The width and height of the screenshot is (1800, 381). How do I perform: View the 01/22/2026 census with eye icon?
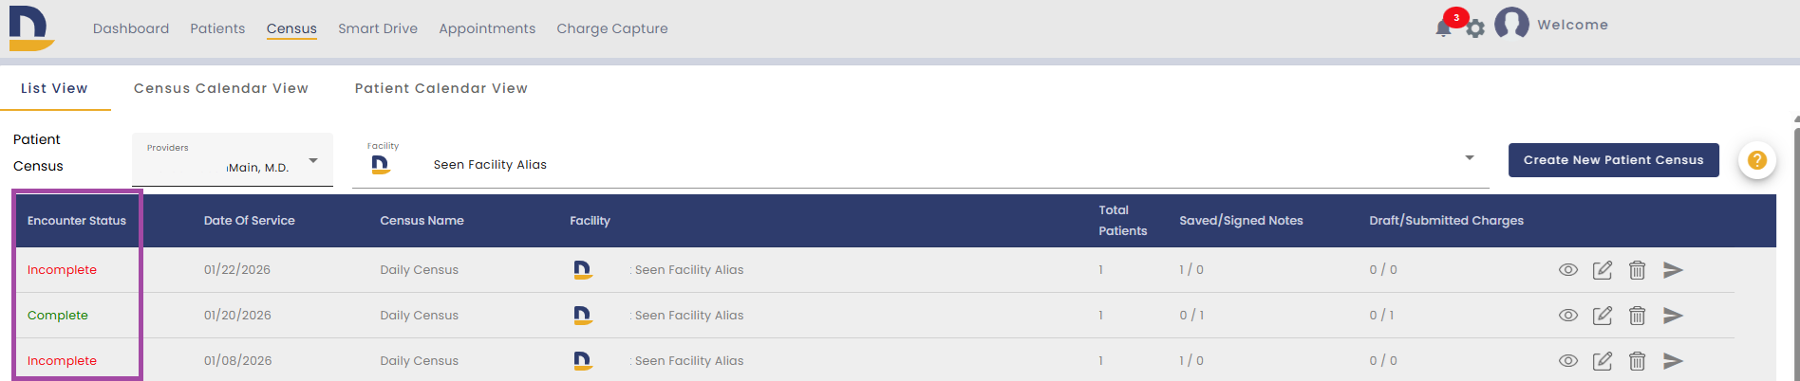coord(1568,270)
